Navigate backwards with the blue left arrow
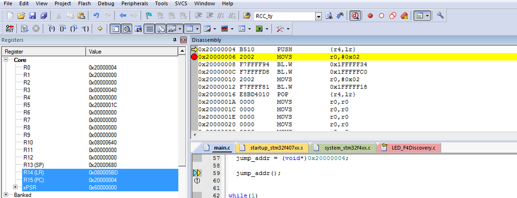Image resolution: width=517 pixels, height=198 pixels. (123, 16)
